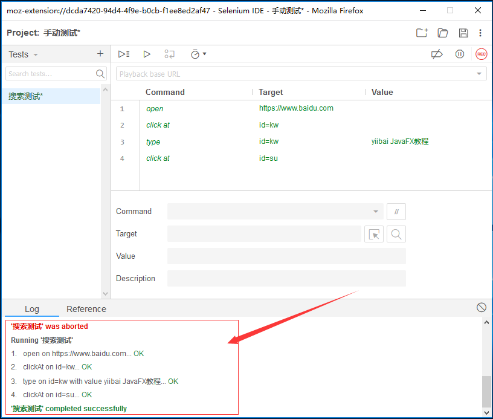The image size is (493, 419).
Task: Toggle the Disable breakpoints icon
Action: click(x=437, y=54)
